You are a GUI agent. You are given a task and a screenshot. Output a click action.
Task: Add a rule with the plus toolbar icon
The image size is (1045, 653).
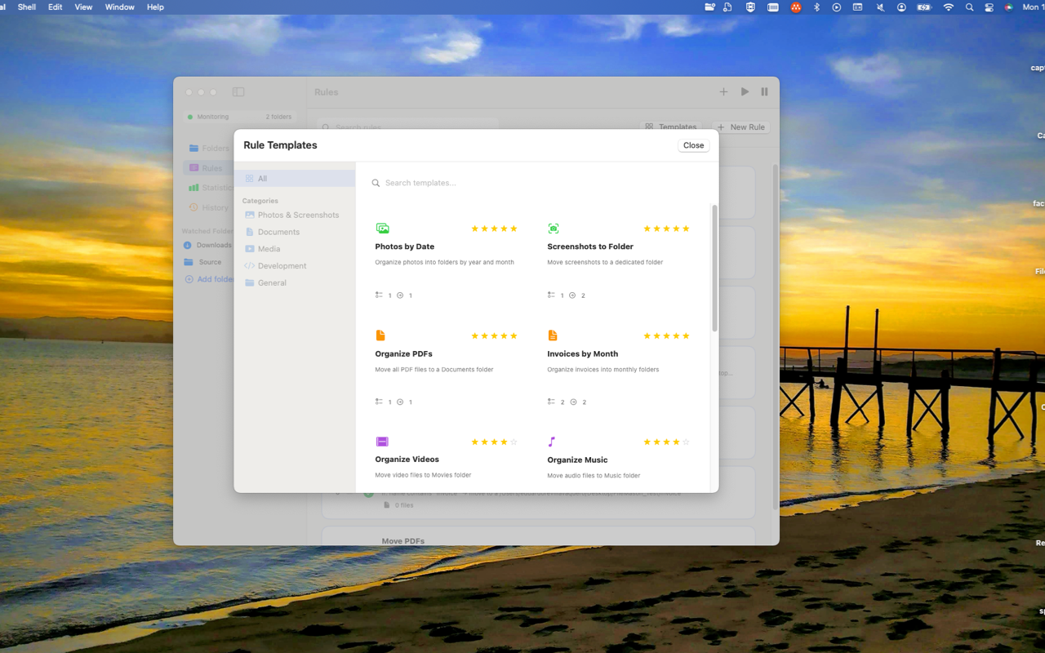pyautogui.click(x=723, y=91)
